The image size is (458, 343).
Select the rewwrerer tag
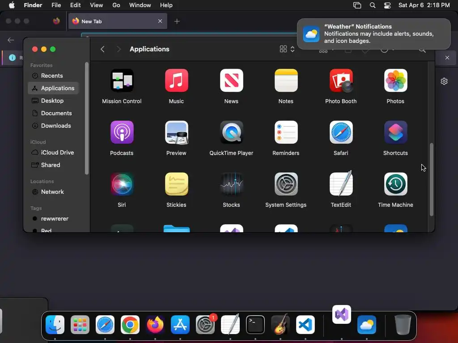pos(54,219)
